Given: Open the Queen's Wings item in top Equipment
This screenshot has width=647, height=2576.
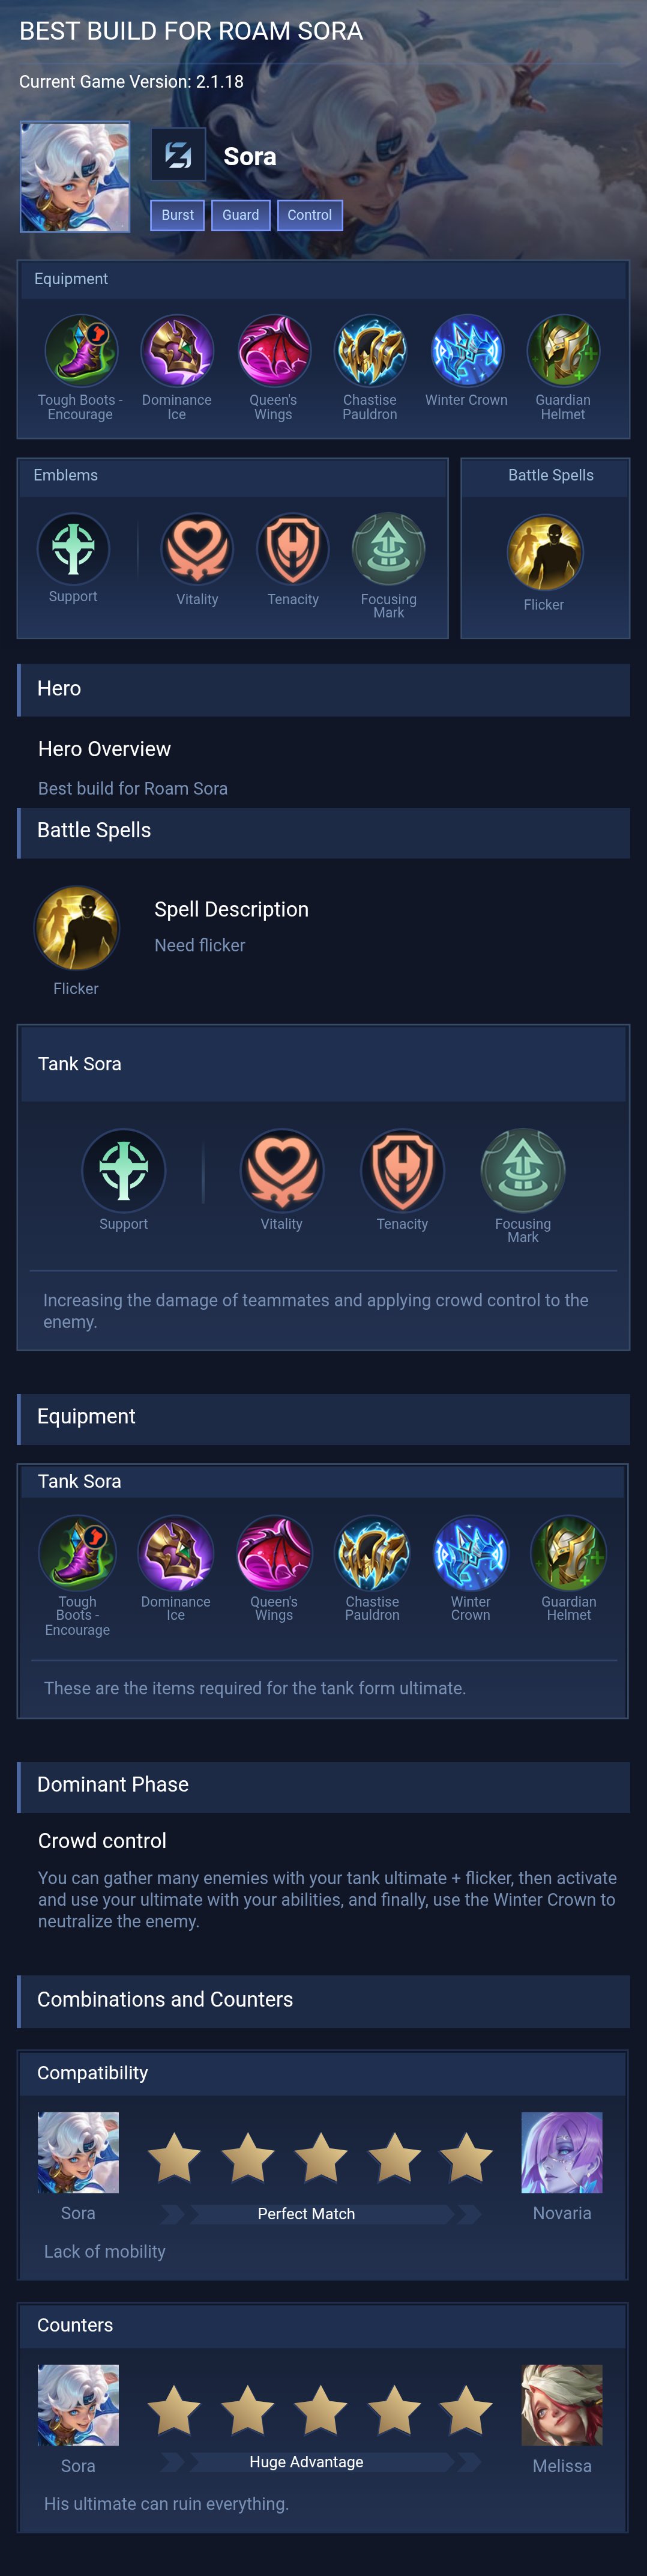Looking at the screenshot, I should [273, 351].
